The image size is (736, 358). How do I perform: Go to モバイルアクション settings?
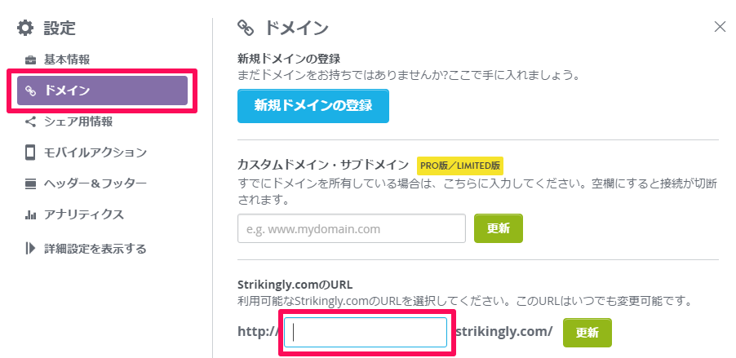click(x=95, y=152)
